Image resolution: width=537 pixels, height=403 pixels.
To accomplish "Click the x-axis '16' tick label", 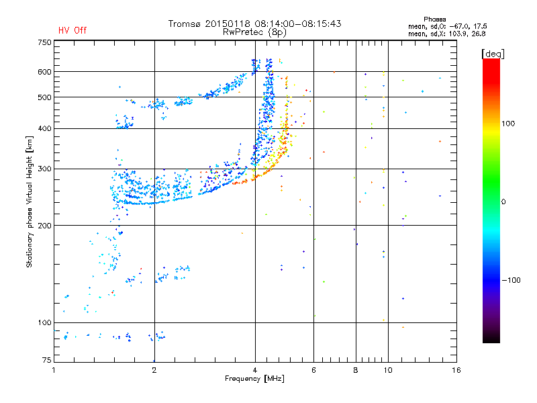I will (x=456, y=370).
